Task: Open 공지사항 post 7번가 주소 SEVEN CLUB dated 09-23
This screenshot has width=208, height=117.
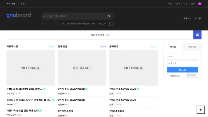Action: point(123,100)
